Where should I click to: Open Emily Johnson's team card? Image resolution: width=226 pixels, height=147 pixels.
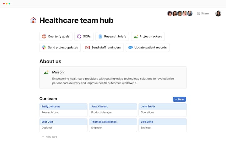coord(63,109)
